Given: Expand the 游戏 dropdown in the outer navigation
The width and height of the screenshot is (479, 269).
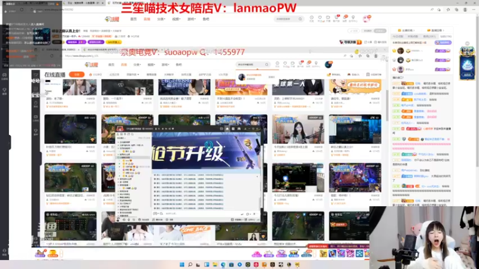Looking at the screenshot, I should click(191, 19).
